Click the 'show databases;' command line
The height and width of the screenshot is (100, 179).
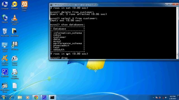pos(67,25)
